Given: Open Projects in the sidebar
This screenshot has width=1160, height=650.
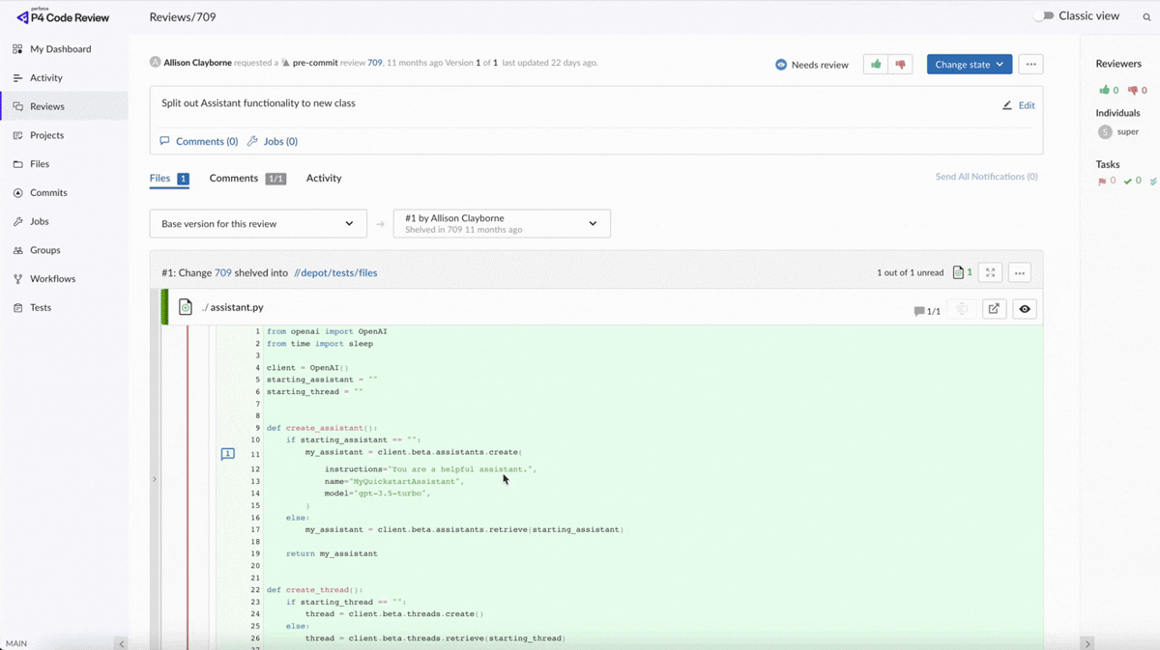Looking at the screenshot, I should pyautogui.click(x=46, y=135).
